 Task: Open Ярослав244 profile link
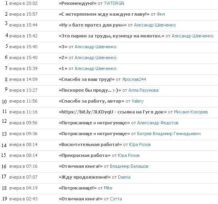pos(134,79)
